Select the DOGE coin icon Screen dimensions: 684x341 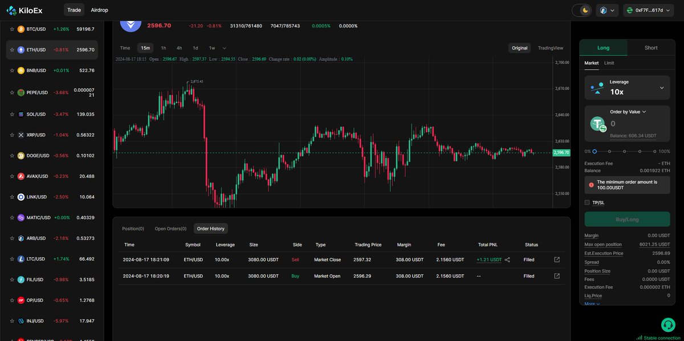(21, 156)
